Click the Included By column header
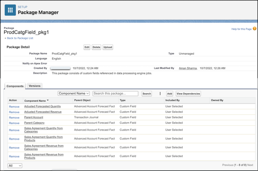258x171 pixels. (x=173, y=100)
